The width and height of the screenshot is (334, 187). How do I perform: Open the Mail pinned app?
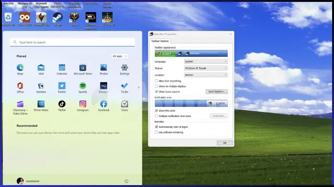pos(41,69)
